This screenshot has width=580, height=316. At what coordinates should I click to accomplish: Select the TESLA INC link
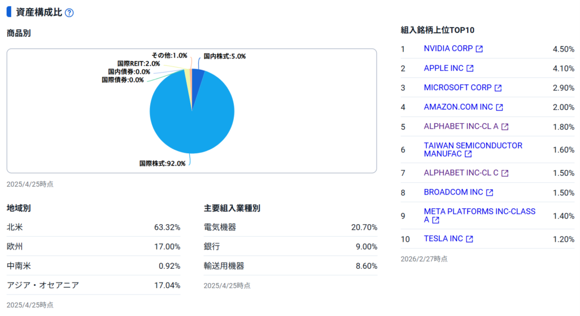[x=443, y=239]
